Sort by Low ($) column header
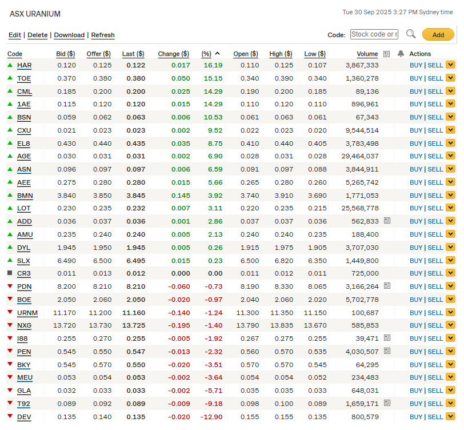 315,54
